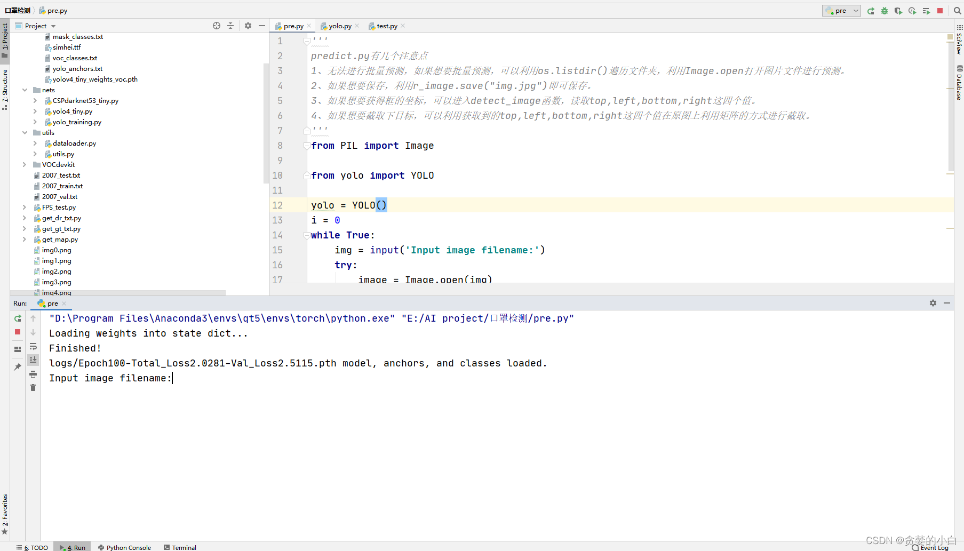Pin the Run tab
Screen dimensions: 964x551
(18, 366)
